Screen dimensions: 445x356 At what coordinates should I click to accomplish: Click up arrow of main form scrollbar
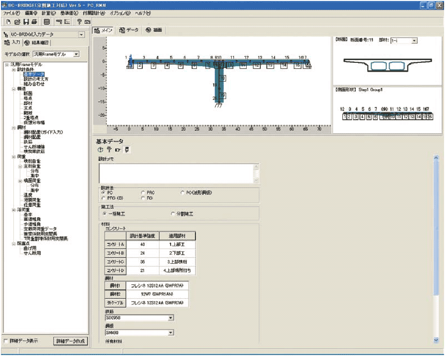436,158
